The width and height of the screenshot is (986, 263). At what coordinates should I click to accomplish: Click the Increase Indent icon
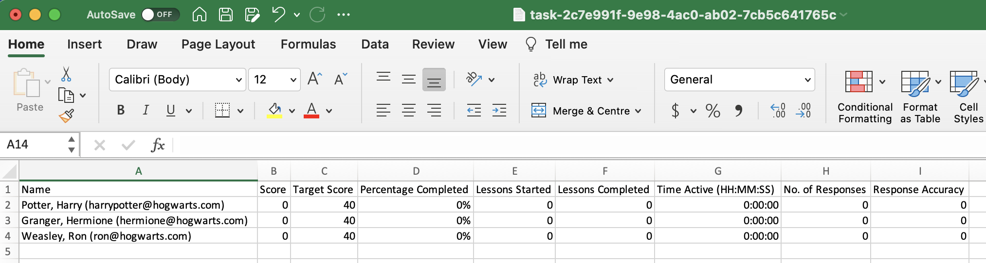point(499,111)
